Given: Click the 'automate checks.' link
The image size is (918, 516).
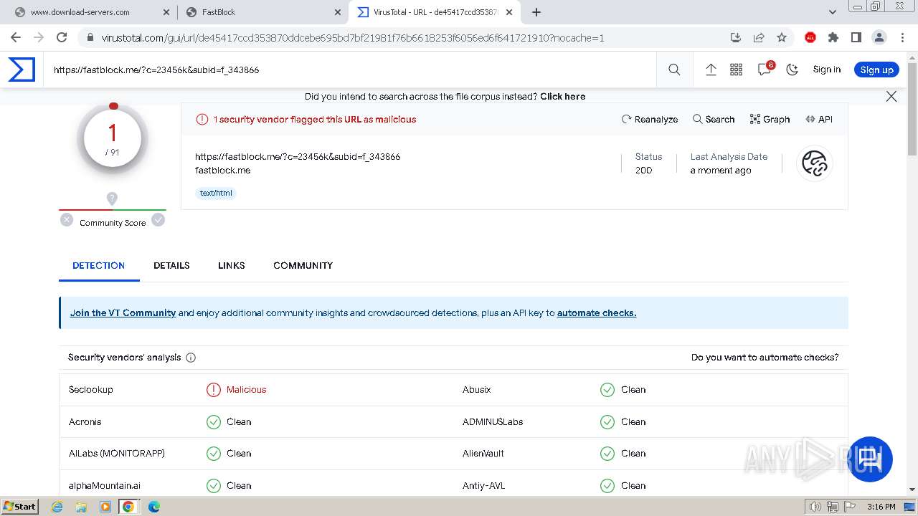Looking at the screenshot, I should pyautogui.click(x=597, y=312).
